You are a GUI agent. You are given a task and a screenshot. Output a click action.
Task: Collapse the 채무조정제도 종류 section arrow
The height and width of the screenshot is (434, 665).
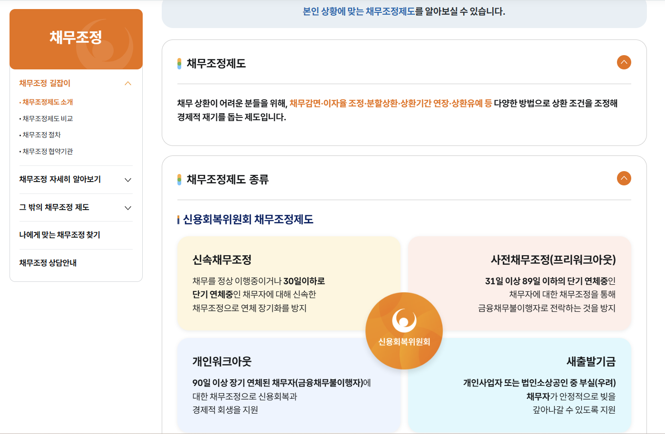pyautogui.click(x=624, y=178)
